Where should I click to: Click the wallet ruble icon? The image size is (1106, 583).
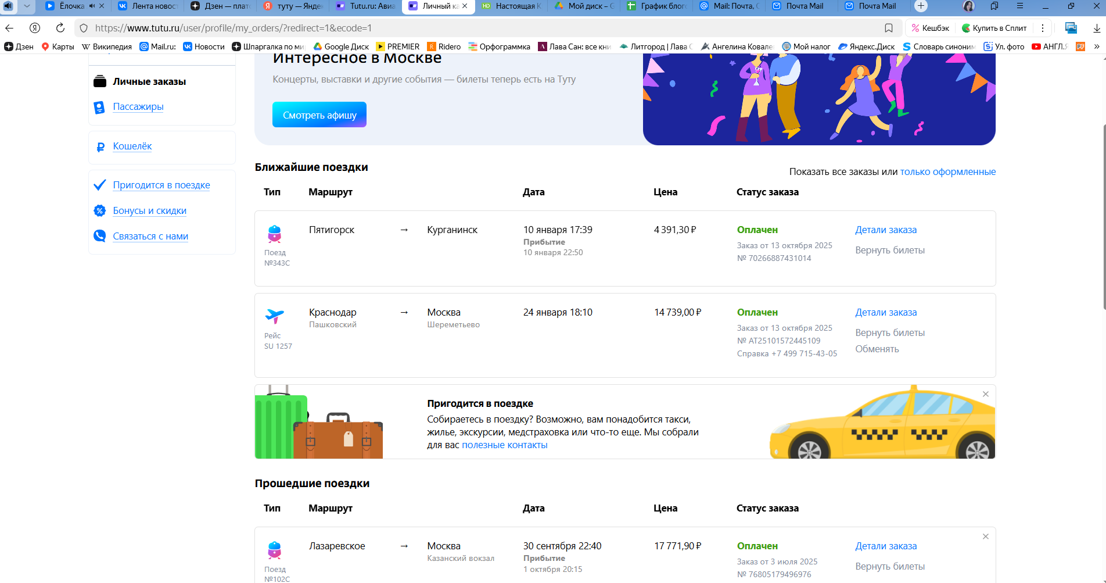coord(100,147)
